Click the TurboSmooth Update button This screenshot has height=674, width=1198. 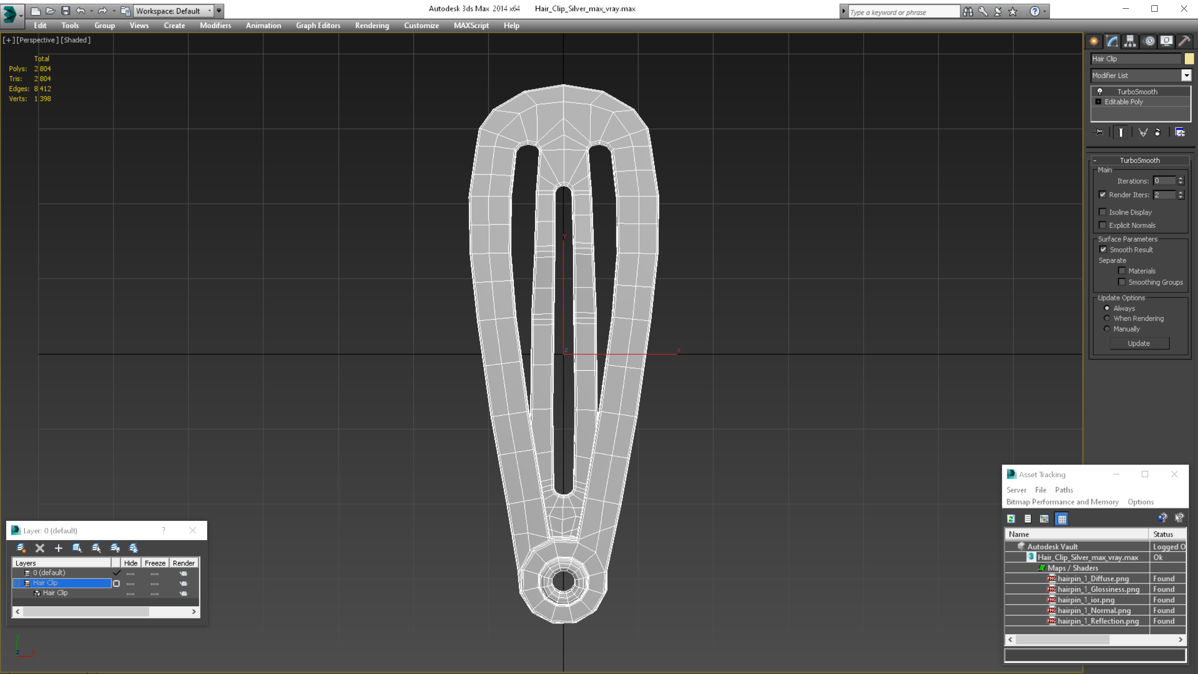(1139, 343)
